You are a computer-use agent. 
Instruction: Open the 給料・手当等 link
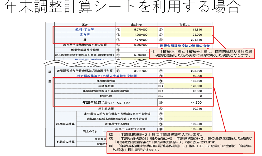pos(85,30)
